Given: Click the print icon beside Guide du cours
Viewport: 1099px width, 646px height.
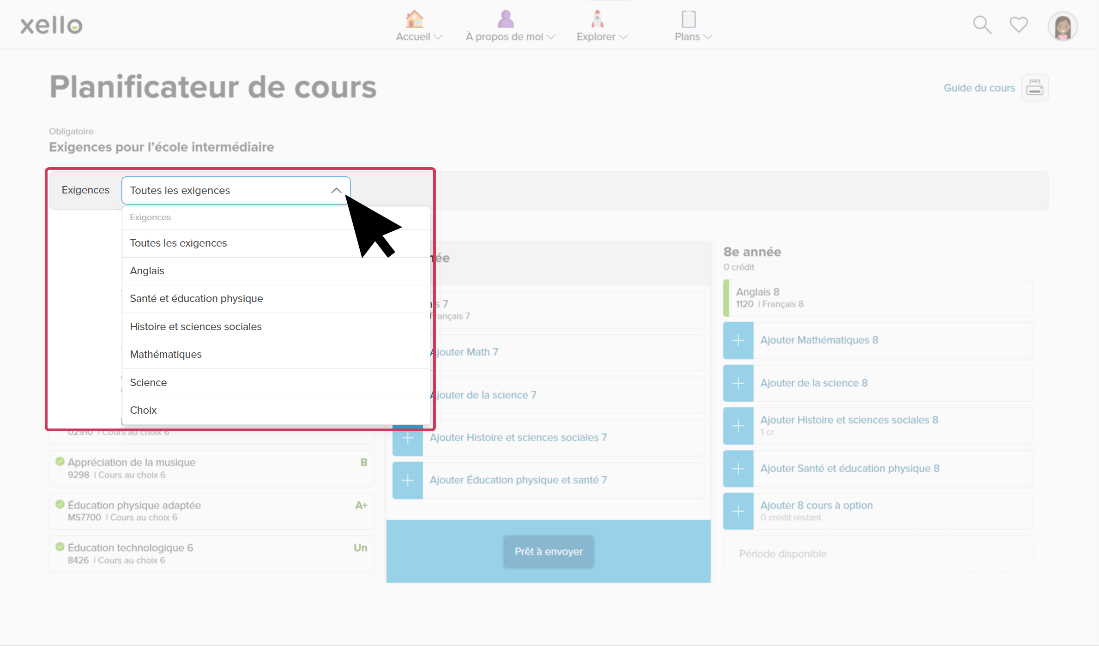Looking at the screenshot, I should [x=1034, y=87].
